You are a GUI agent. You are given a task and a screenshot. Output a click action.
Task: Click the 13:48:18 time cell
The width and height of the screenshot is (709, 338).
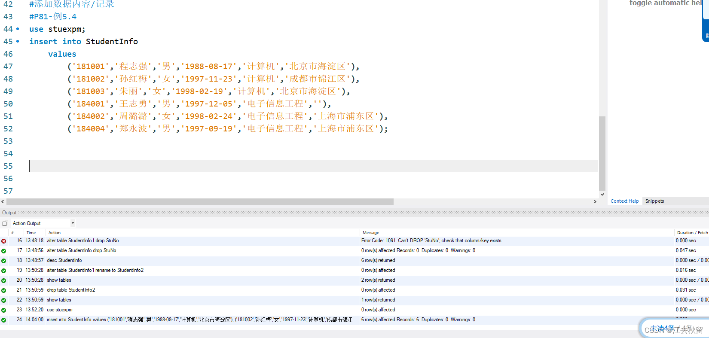tap(34, 241)
